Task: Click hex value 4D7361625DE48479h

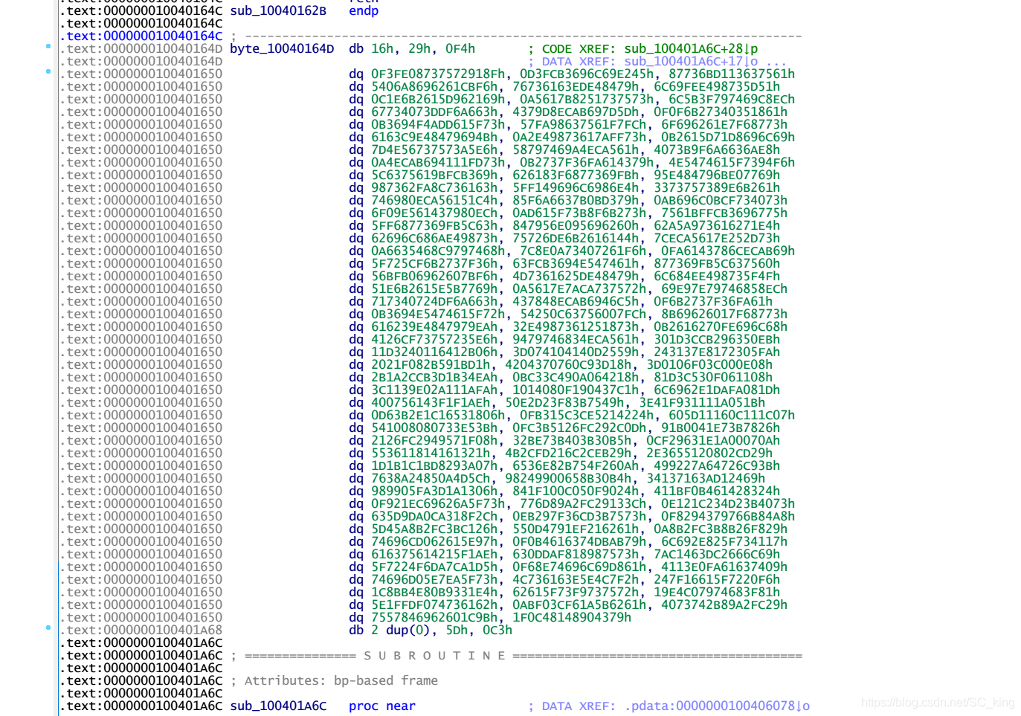Action: click(x=576, y=276)
